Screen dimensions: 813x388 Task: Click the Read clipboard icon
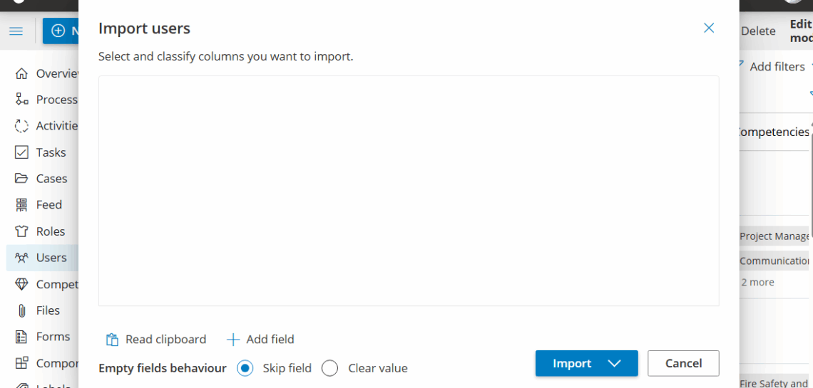tap(112, 340)
